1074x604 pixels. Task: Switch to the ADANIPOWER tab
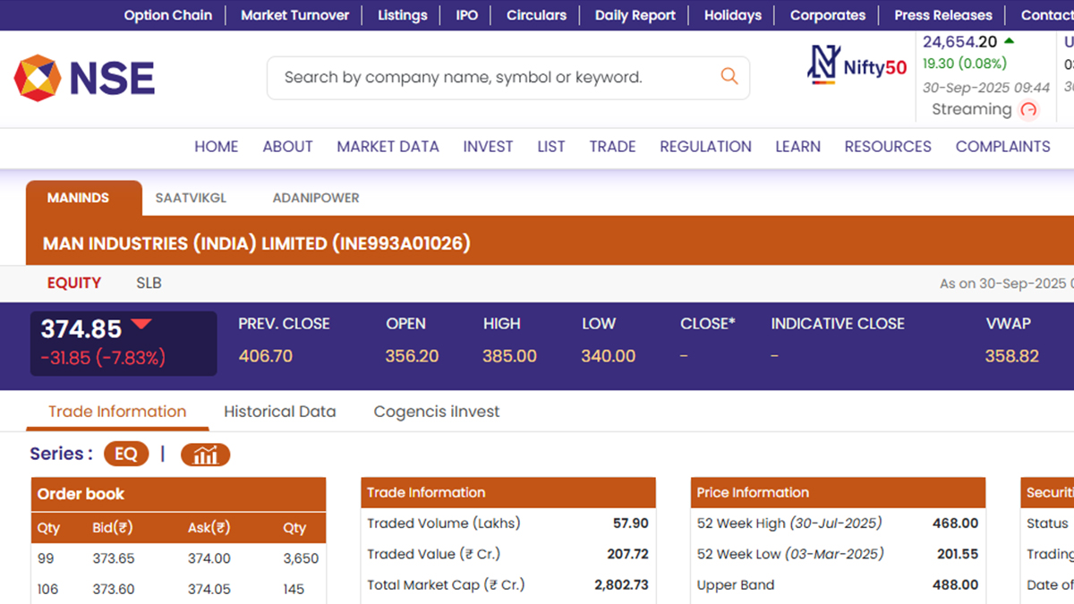coord(316,199)
